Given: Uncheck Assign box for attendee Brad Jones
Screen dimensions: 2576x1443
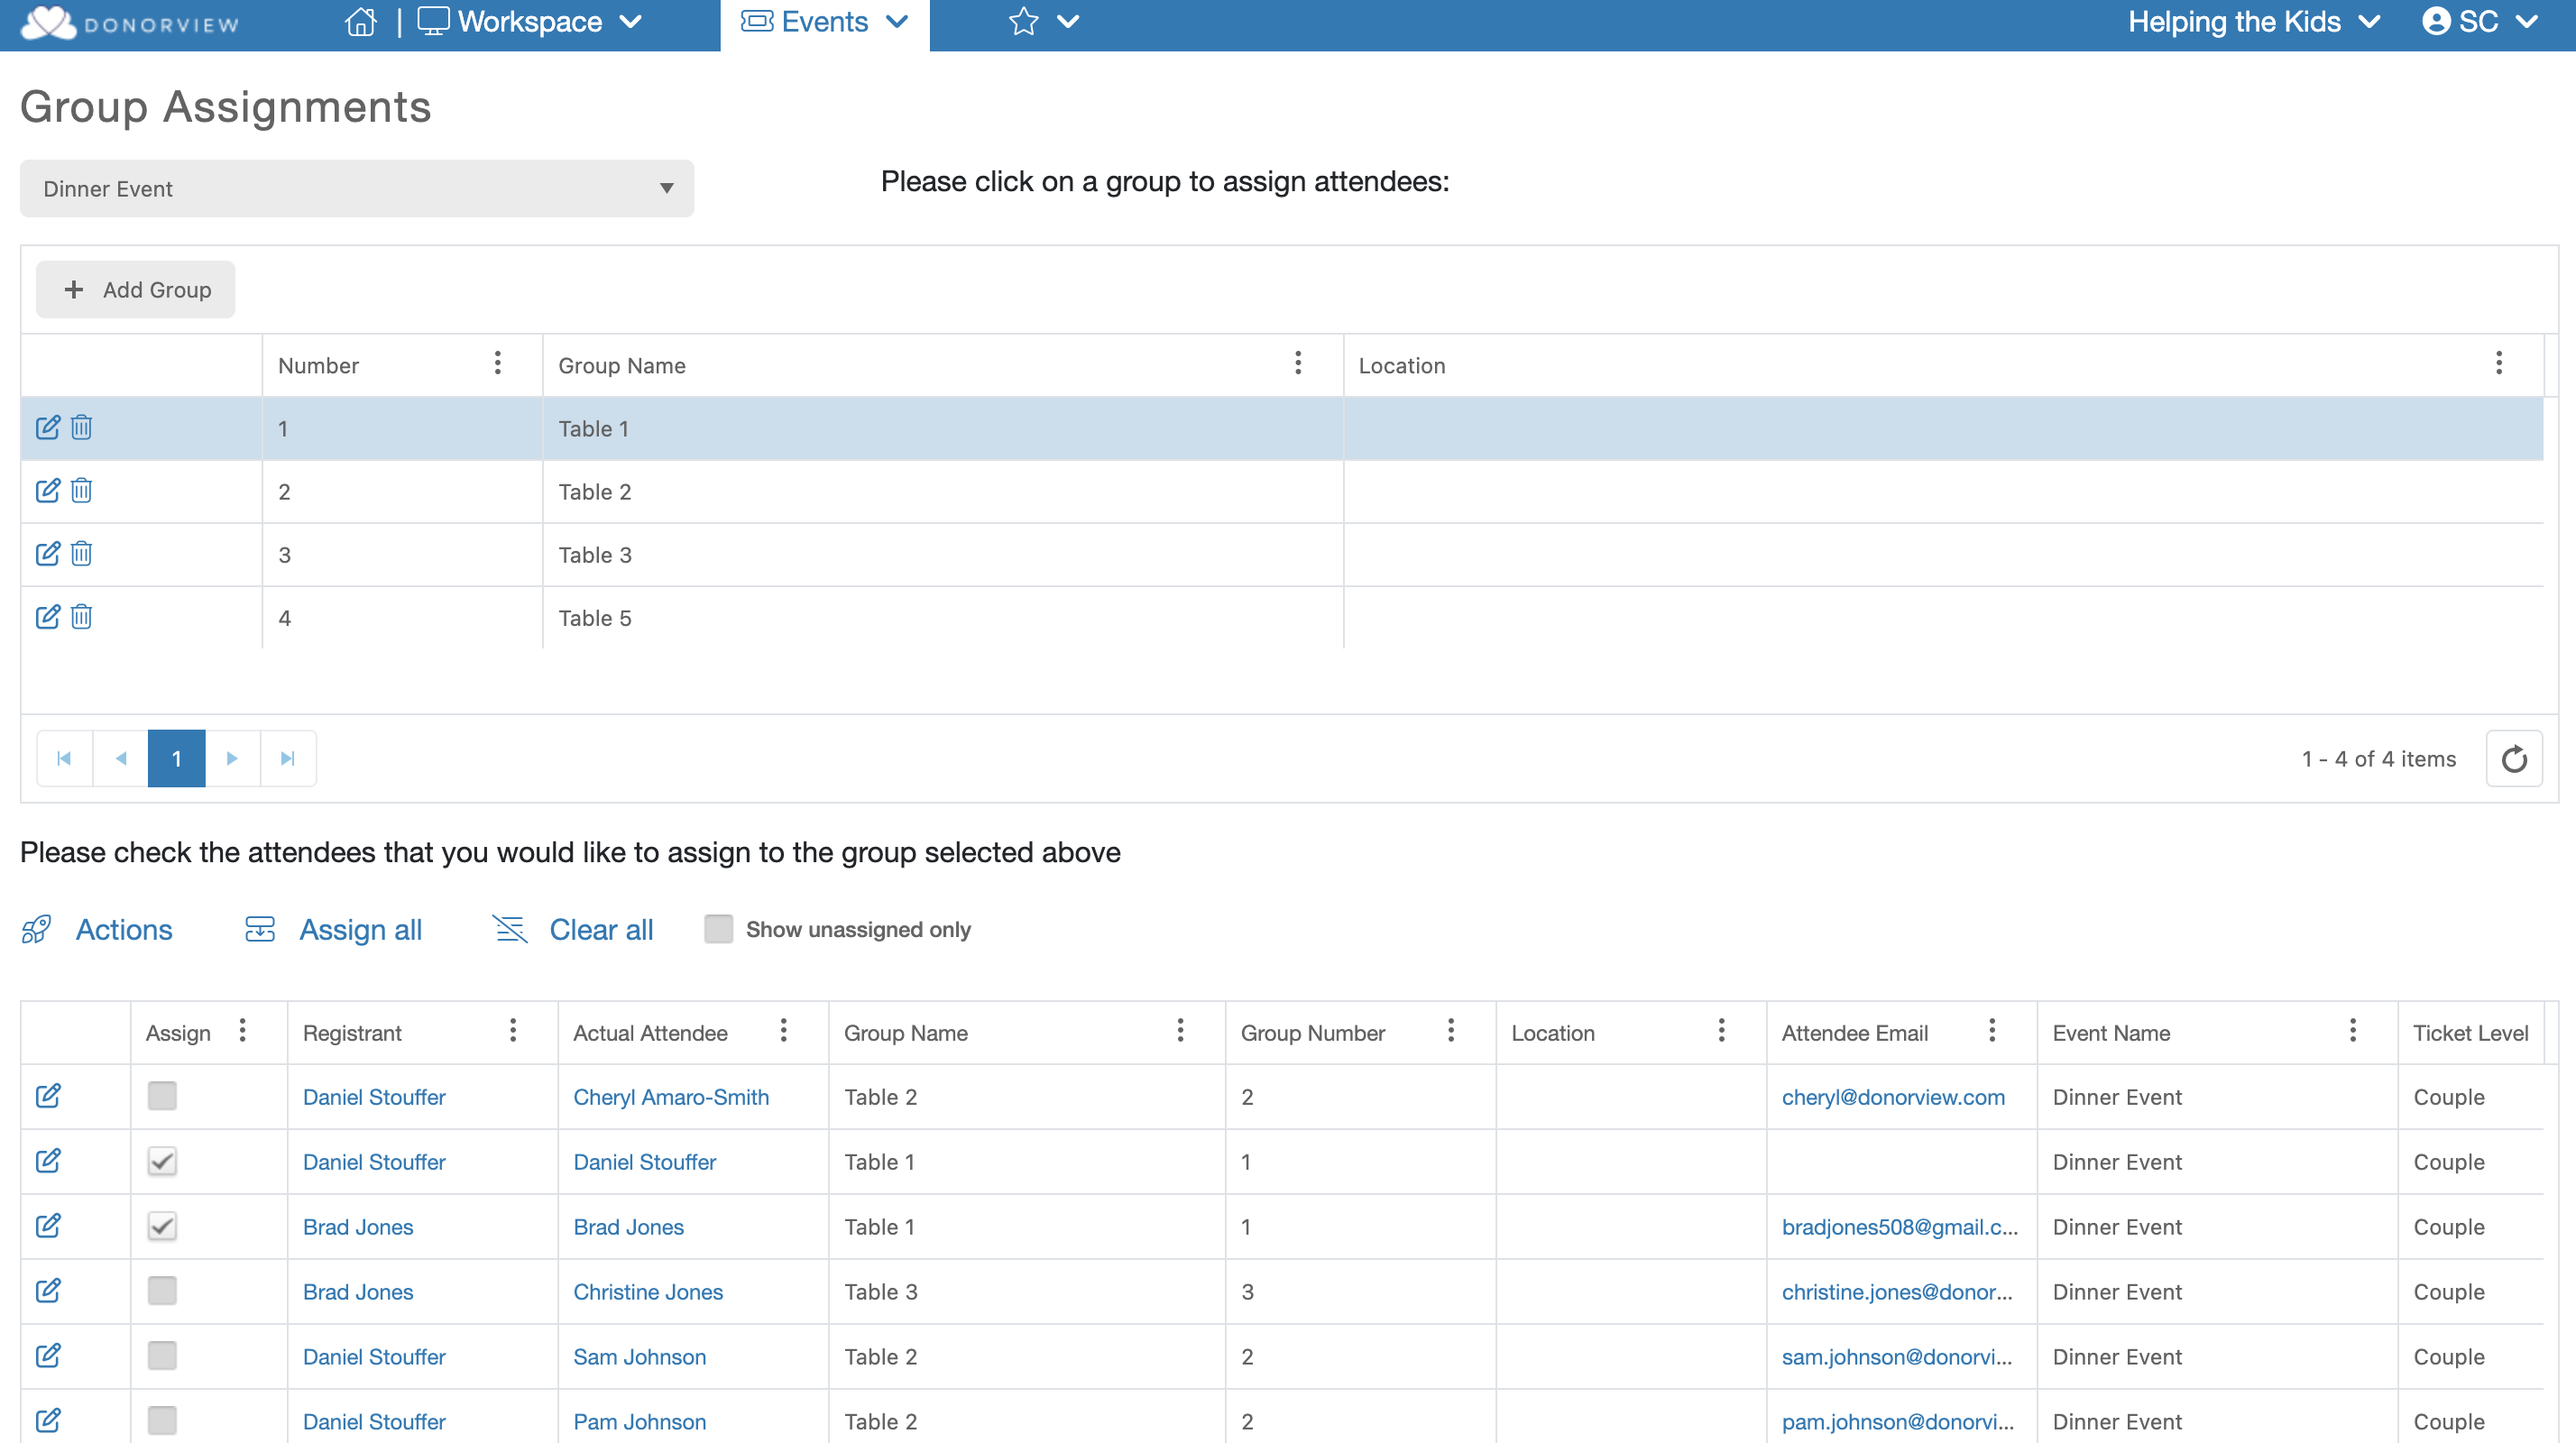Looking at the screenshot, I should pyautogui.click(x=162, y=1226).
